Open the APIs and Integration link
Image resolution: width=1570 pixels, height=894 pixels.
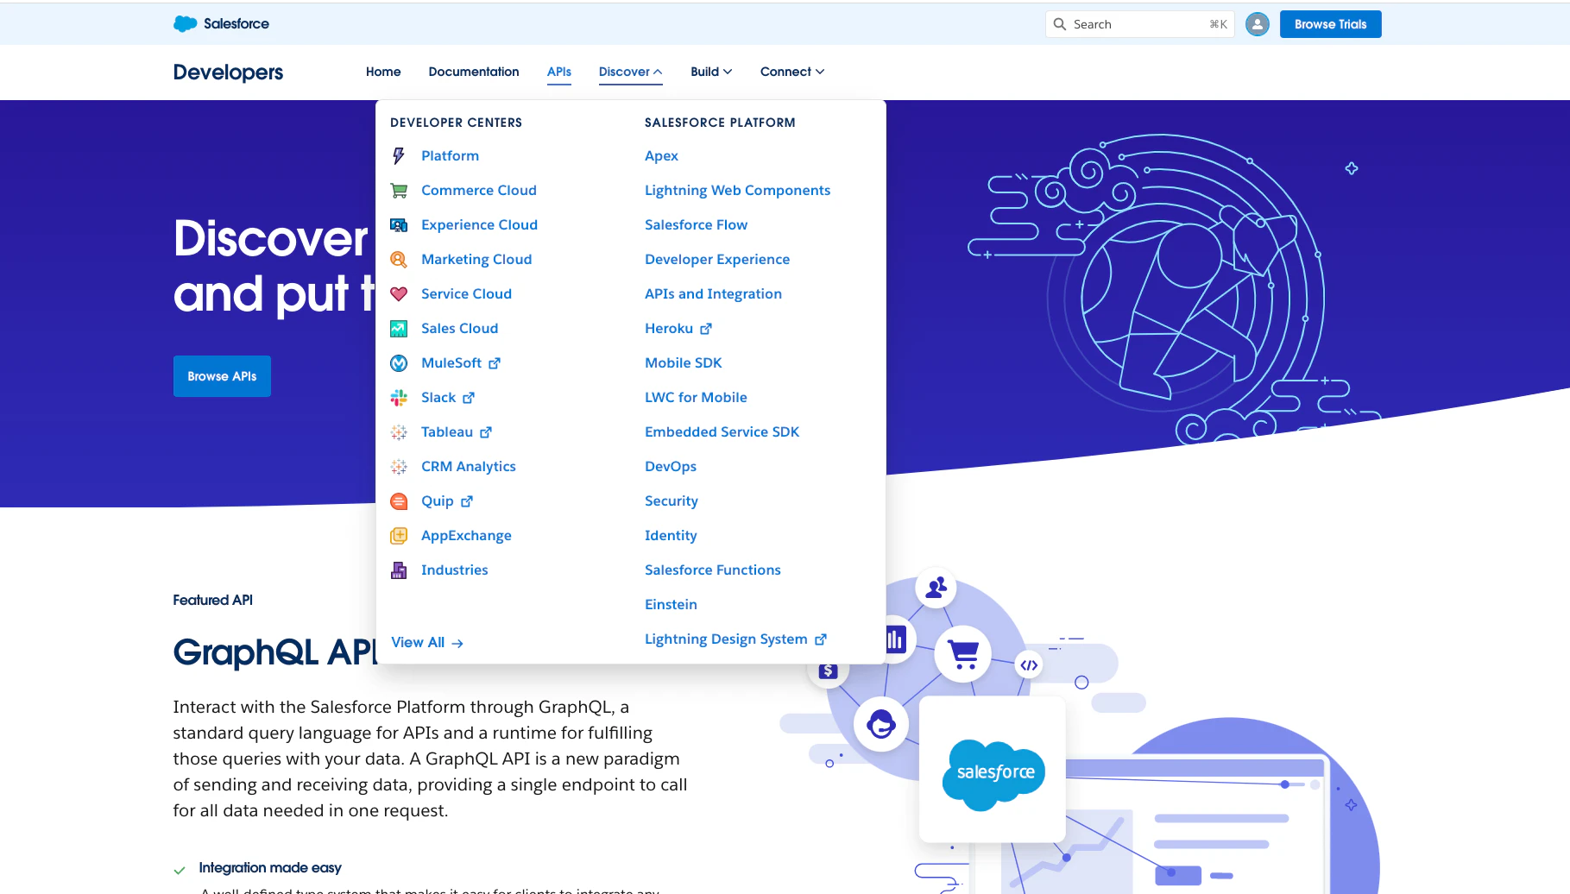(x=713, y=293)
